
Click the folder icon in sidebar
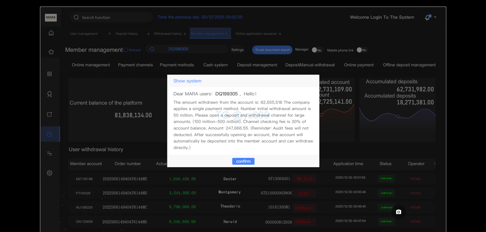pyautogui.click(x=50, y=134)
